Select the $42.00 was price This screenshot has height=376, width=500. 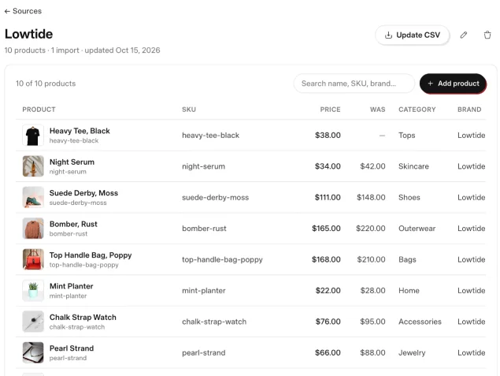point(372,166)
